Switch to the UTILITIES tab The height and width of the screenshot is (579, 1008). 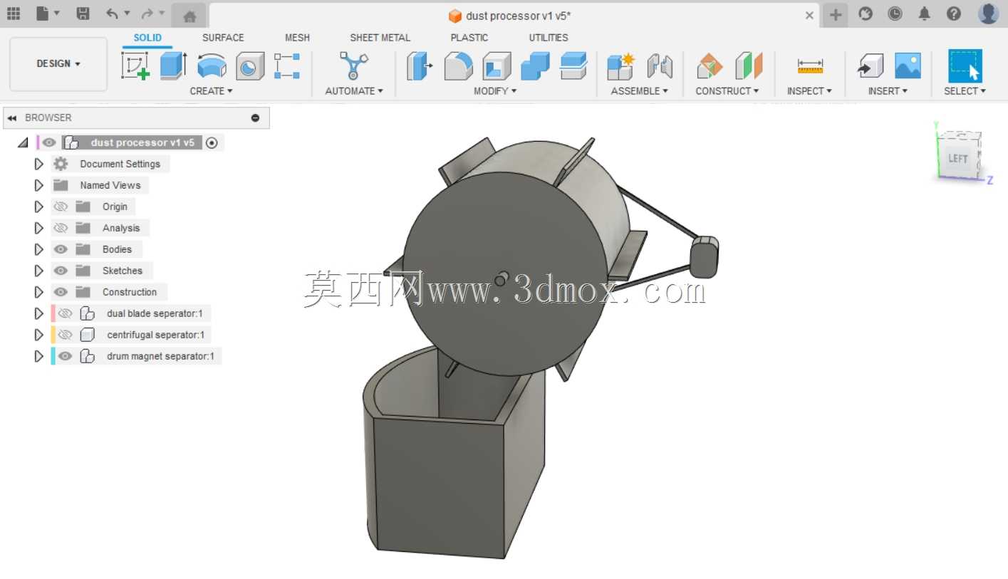pos(549,38)
